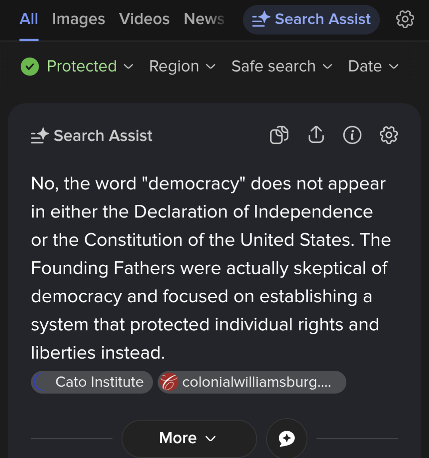
Task: Open the colonialwilliamsburg source link
Action: click(252, 382)
